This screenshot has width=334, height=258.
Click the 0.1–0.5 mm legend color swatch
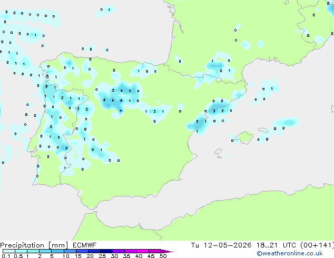(9, 251)
